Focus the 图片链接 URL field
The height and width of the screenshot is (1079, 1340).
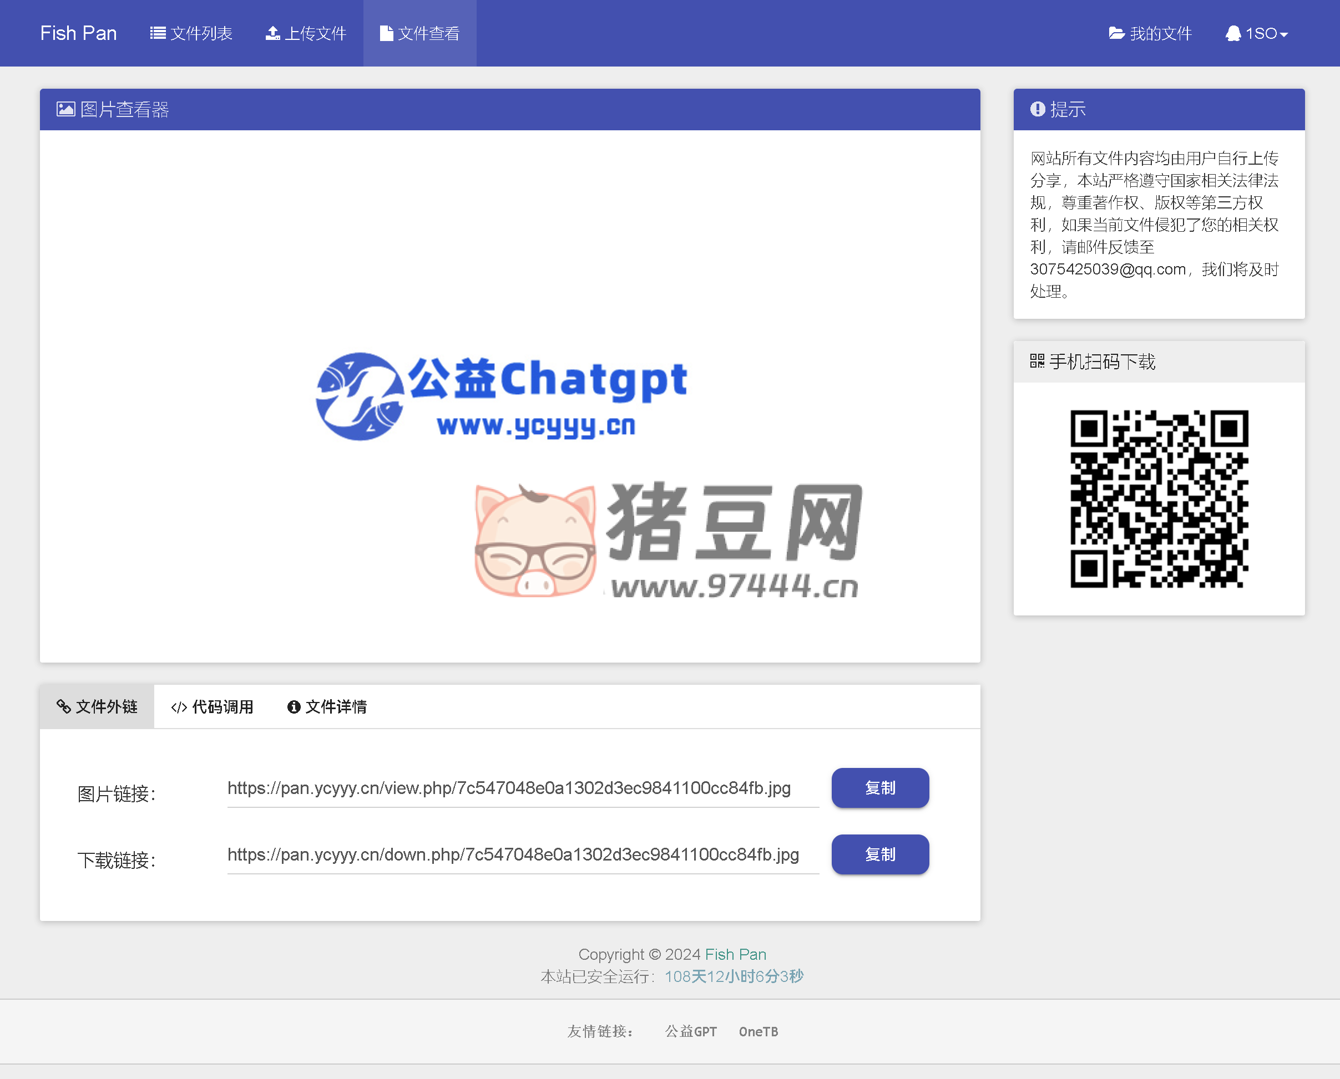pos(523,788)
